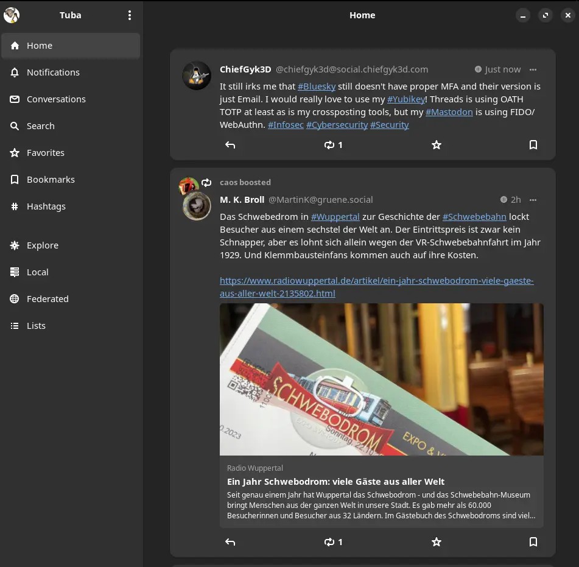Open the Schwebodrom ticket preview image
This screenshot has height=567, width=579.
point(381,379)
